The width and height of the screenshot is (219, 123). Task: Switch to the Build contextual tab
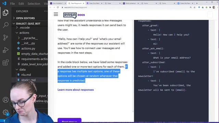(131, 3)
